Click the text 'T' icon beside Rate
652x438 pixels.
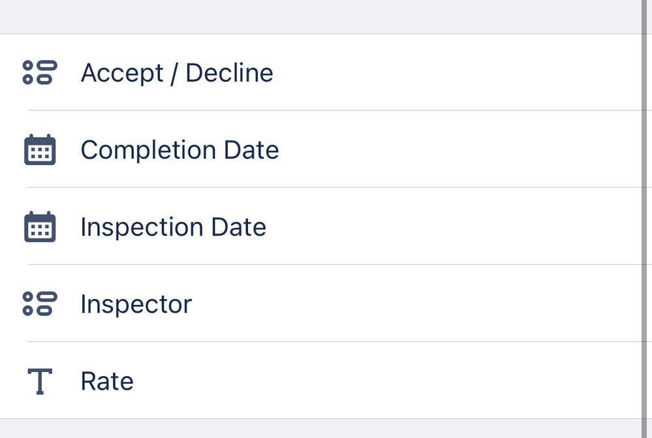40,381
